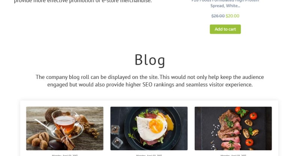
Task: Click the company blog roll description text
Action: 150,81
